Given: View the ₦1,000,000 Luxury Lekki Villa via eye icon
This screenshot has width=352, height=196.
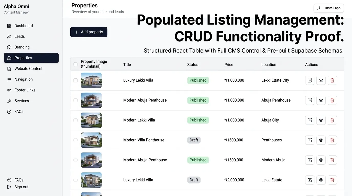Looking at the screenshot, I should (x=321, y=80).
